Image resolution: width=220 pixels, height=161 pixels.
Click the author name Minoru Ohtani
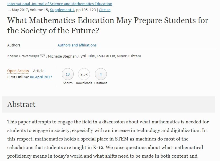[129, 56]
